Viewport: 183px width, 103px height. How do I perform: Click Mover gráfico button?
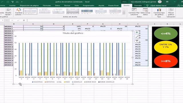pyautogui.click(x=171, y=12)
